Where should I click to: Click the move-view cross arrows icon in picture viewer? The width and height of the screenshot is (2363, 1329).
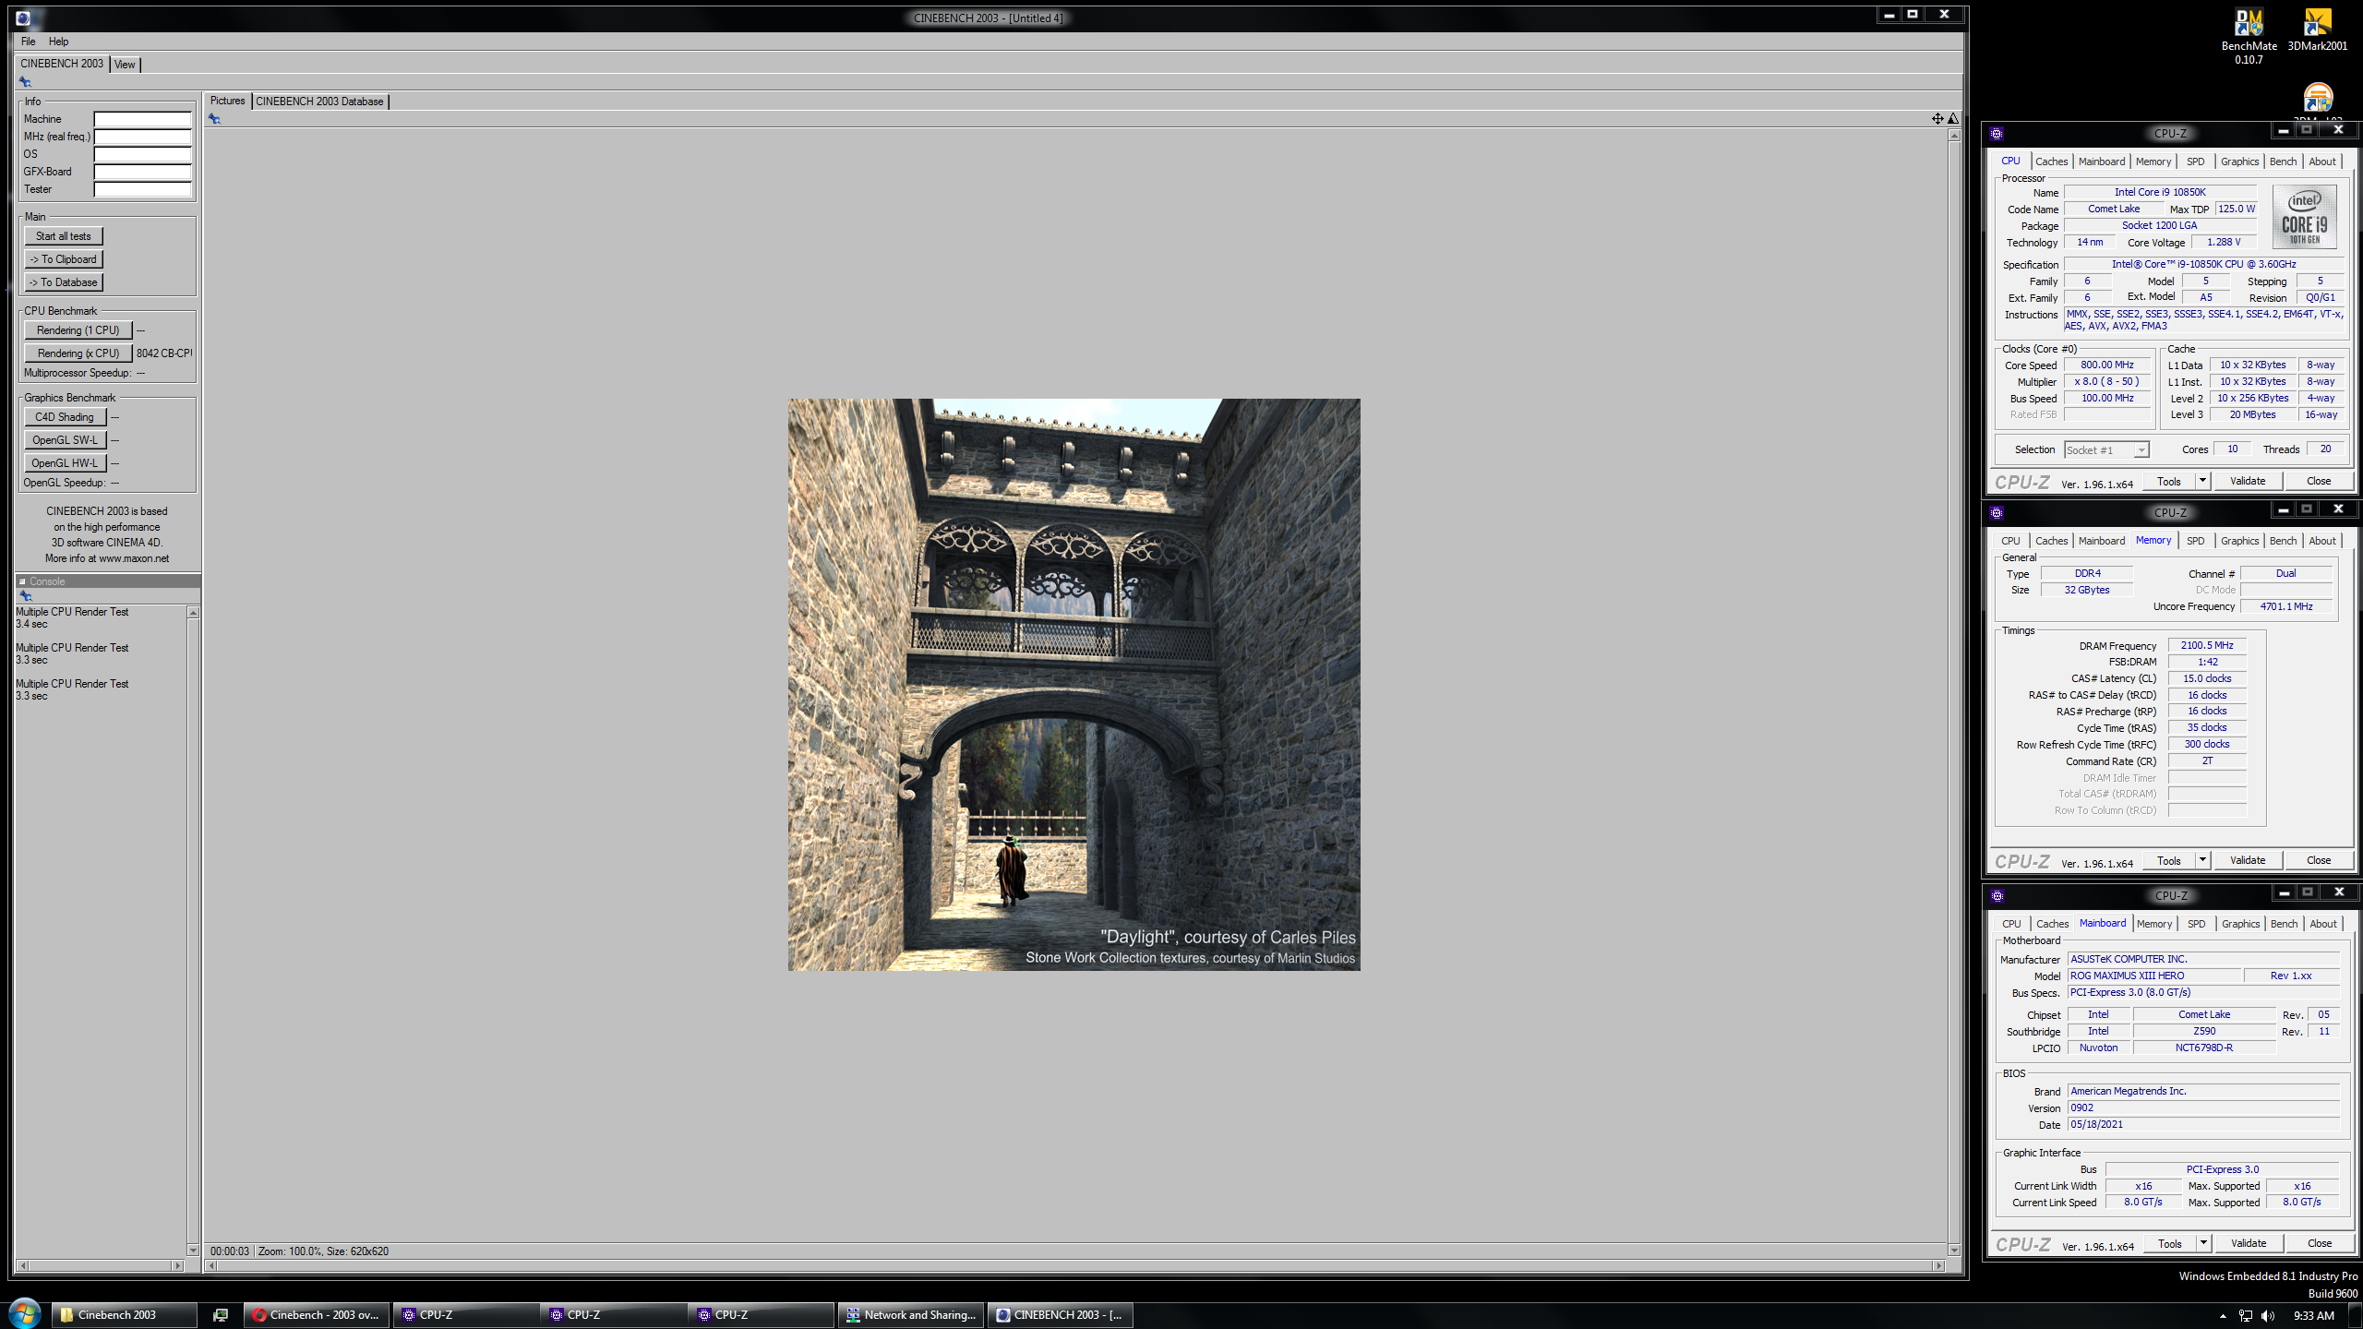1937,118
